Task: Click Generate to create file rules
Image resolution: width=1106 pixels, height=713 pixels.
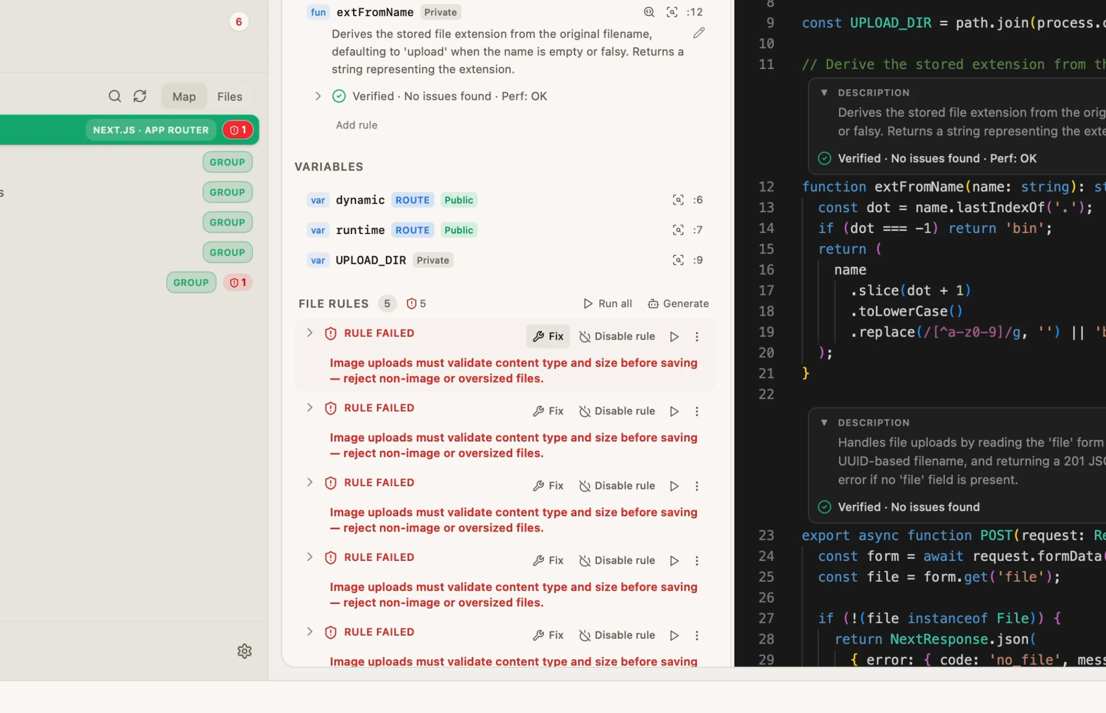Action: tap(678, 304)
